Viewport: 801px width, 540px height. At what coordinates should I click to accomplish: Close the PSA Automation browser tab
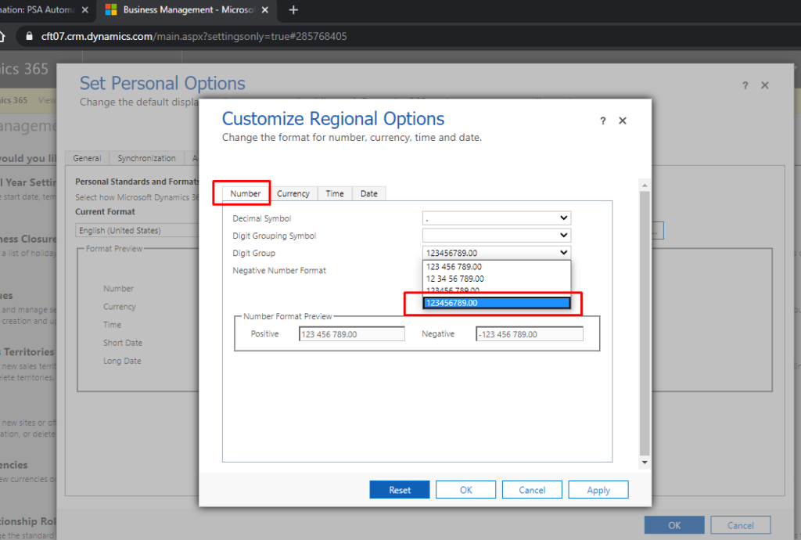pos(84,9)
